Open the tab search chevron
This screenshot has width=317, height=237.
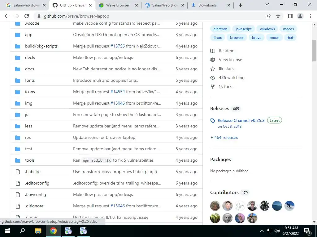point(267,4)
